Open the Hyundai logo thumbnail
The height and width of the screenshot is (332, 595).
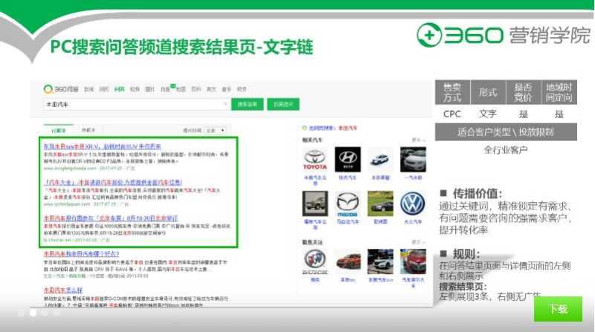(x=347, y=159)
